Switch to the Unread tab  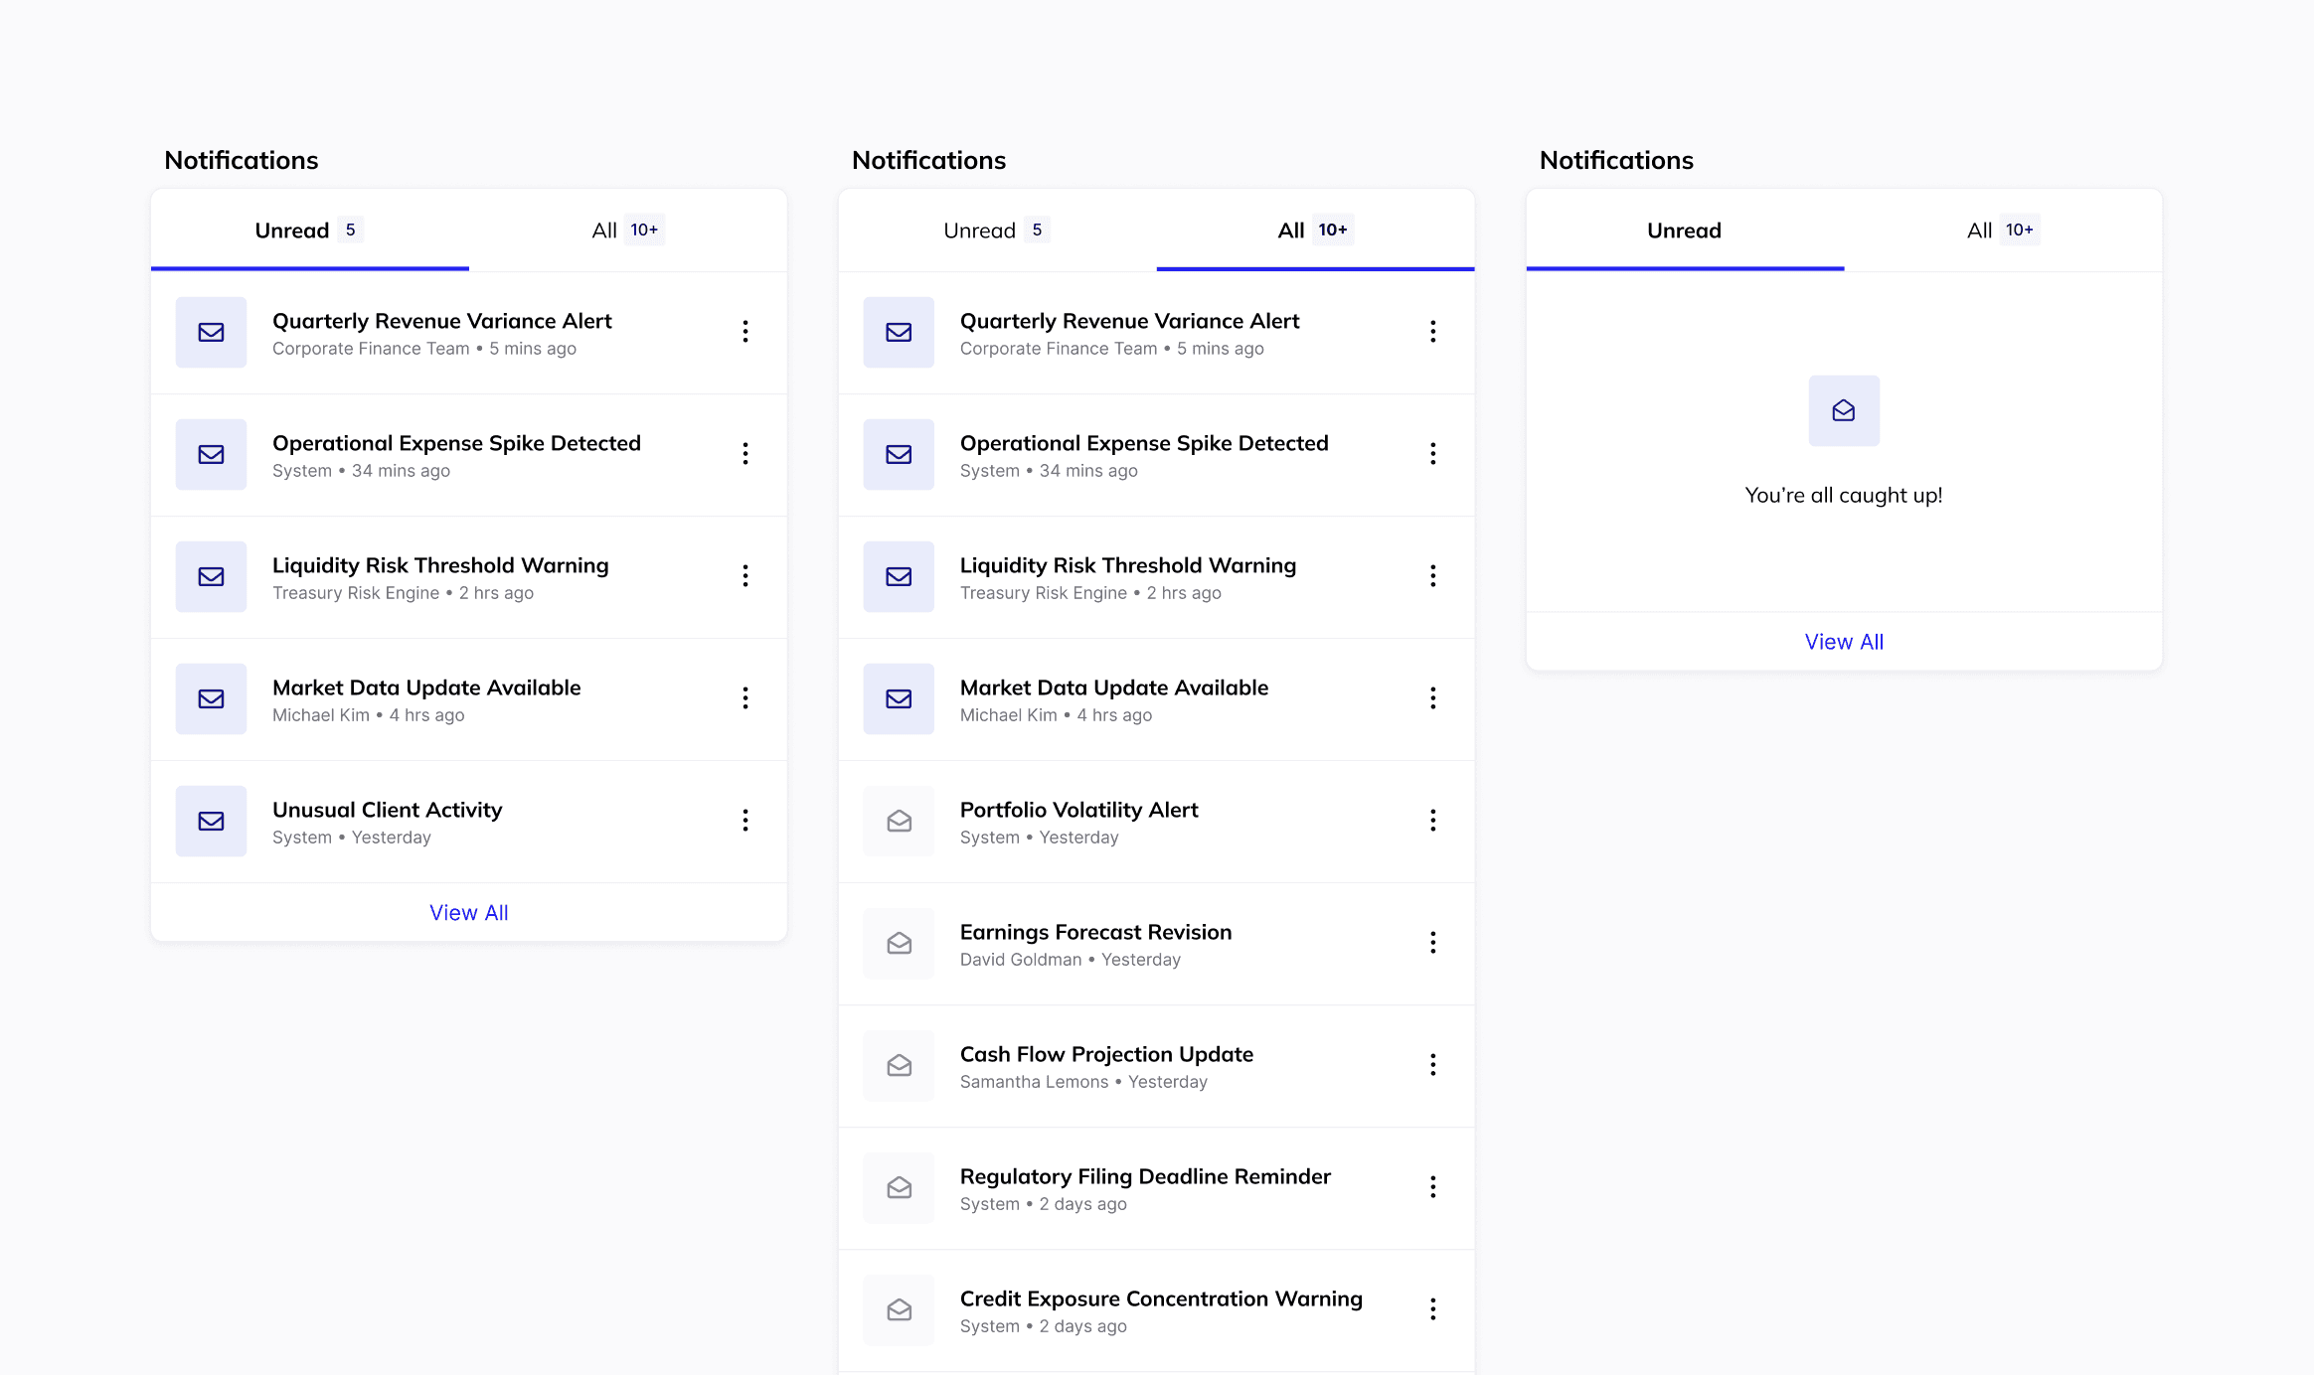tap(308, 229)
